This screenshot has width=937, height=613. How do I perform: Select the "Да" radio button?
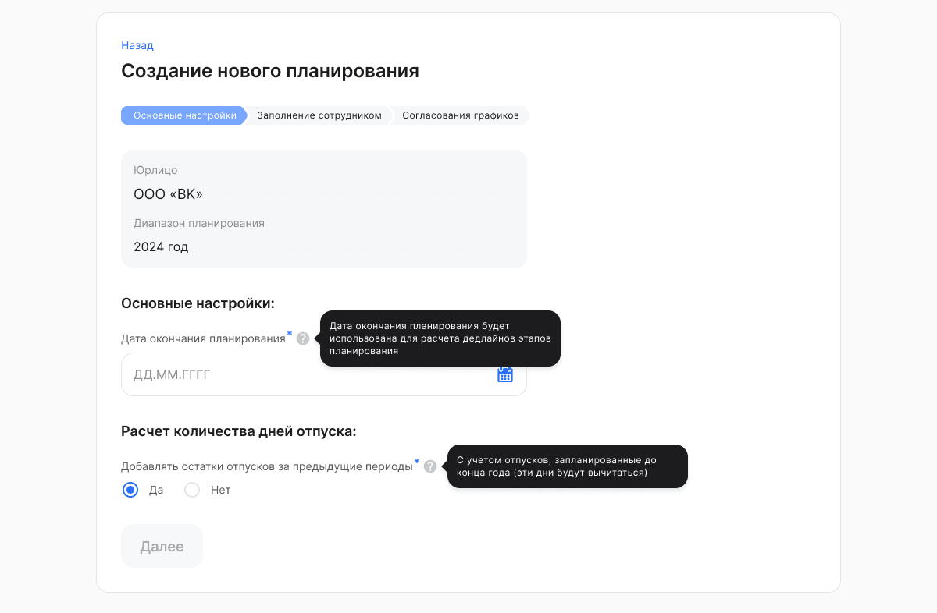click(x=130, y=491)
